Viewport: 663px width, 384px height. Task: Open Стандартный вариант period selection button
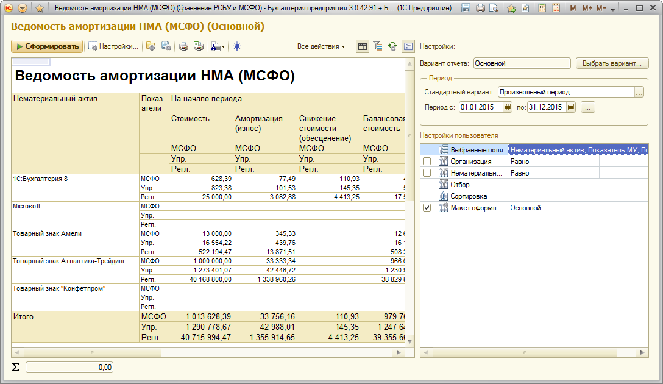(x=639, y=92)
